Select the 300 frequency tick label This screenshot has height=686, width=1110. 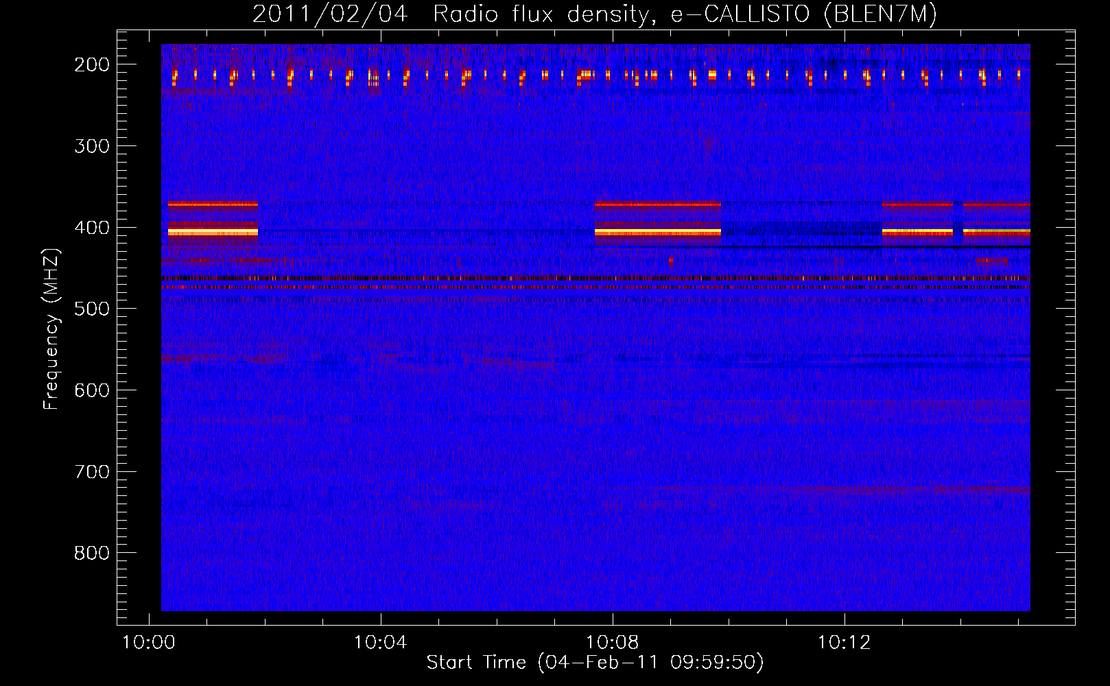92,146
